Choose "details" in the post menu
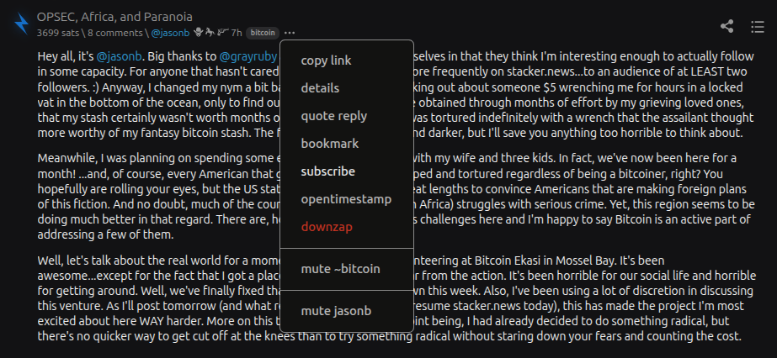 tap(320, 88)
